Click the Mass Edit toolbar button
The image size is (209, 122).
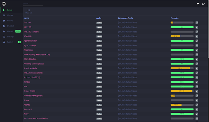pos(29,12)
